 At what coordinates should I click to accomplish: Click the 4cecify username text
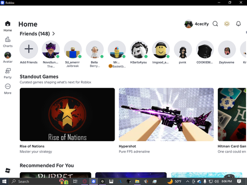[x=202, y=24]
